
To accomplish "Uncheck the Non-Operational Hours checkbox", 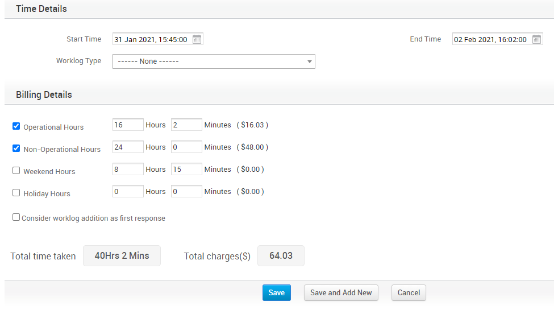I will pyautogui.click(x=16, y=148).
